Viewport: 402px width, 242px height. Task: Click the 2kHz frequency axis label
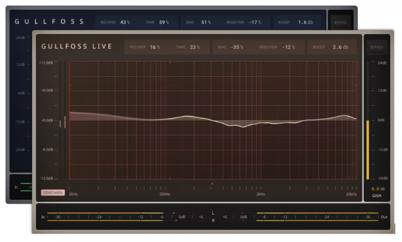[x=260, y=194]
